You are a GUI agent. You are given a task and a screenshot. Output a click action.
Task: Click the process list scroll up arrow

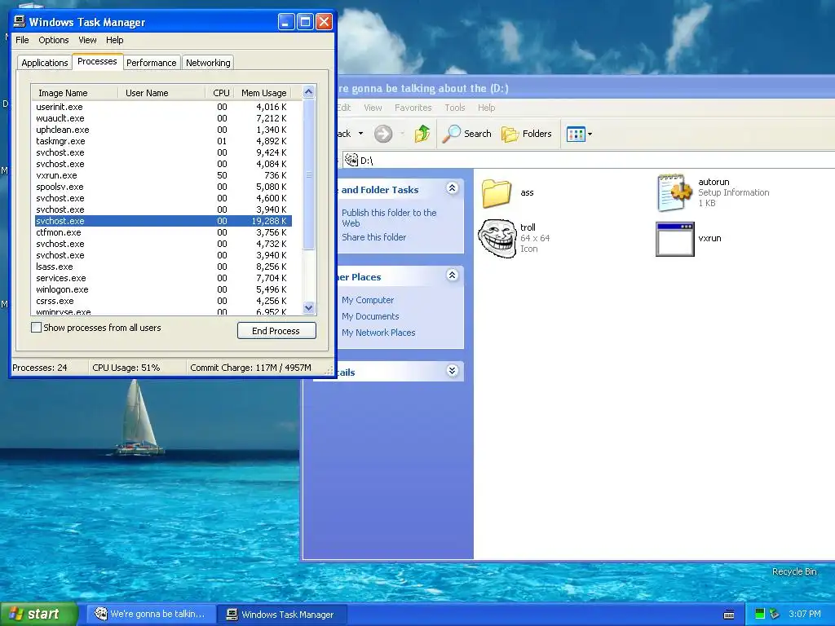(x=309, y=92)
